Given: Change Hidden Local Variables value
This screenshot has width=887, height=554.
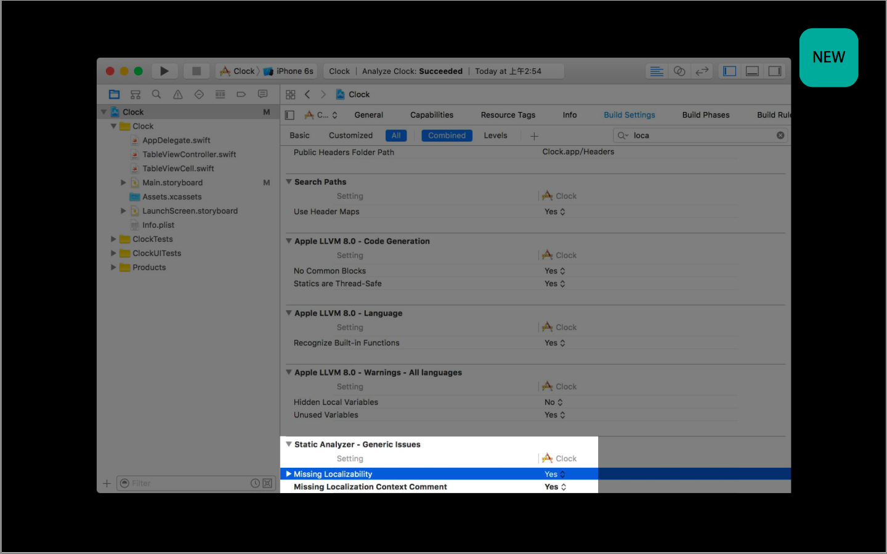Looking at the screenshot, I should point(554,402).
